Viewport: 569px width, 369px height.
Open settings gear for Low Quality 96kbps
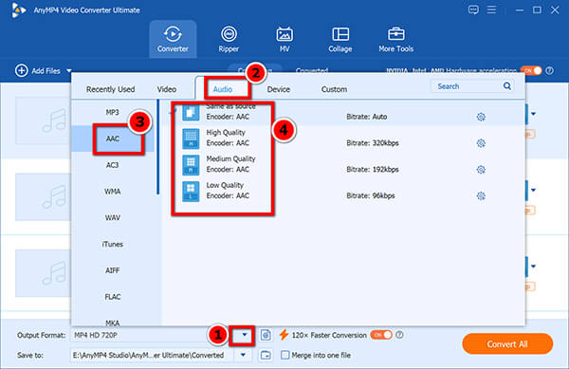click(481, 196)
